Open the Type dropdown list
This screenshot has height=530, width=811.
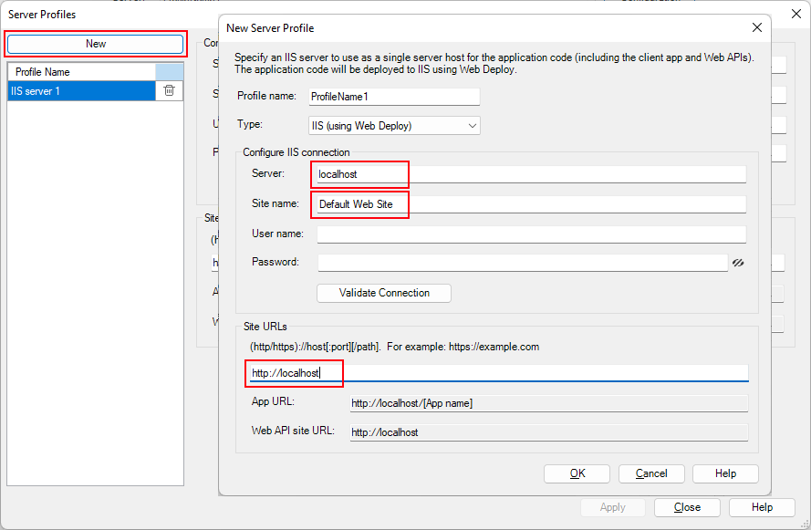394,125
